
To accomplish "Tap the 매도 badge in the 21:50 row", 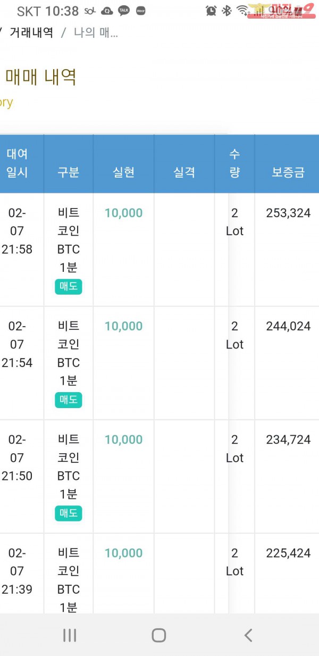I will (68, 513).
